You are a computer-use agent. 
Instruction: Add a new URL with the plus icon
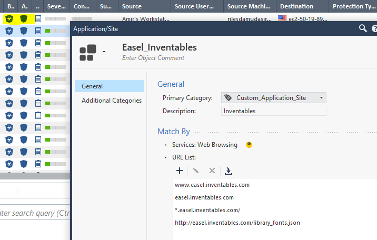180,171
